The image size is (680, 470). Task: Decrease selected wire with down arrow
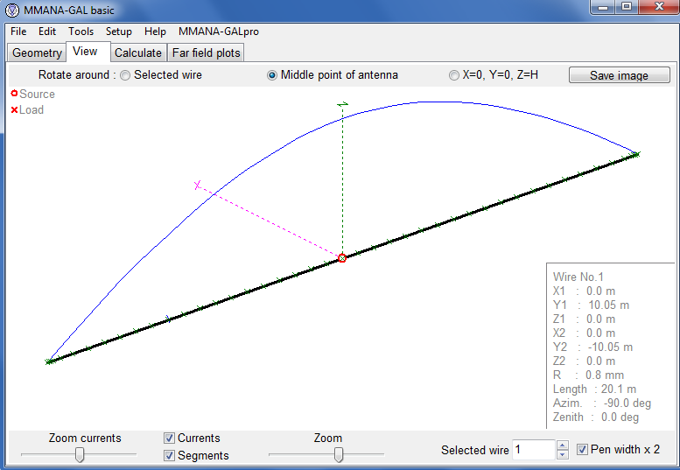click(563, 455)
